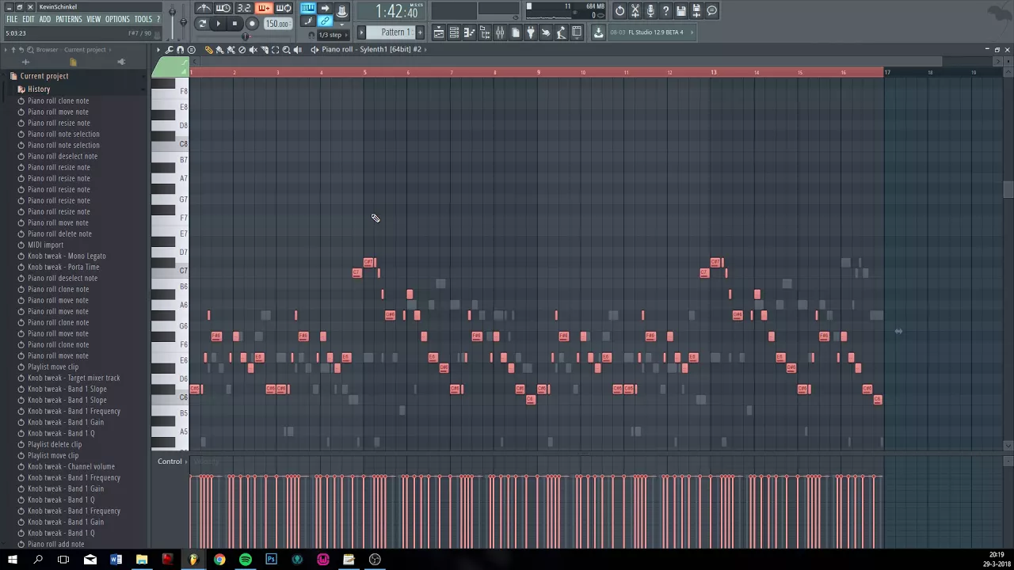Image resolution: width=1014 pixels, height=570 pixels.
Task: Select the Select marquee tool
Action: [x=275, y=49]
